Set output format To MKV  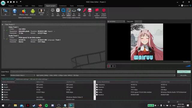tap(74, 12)
